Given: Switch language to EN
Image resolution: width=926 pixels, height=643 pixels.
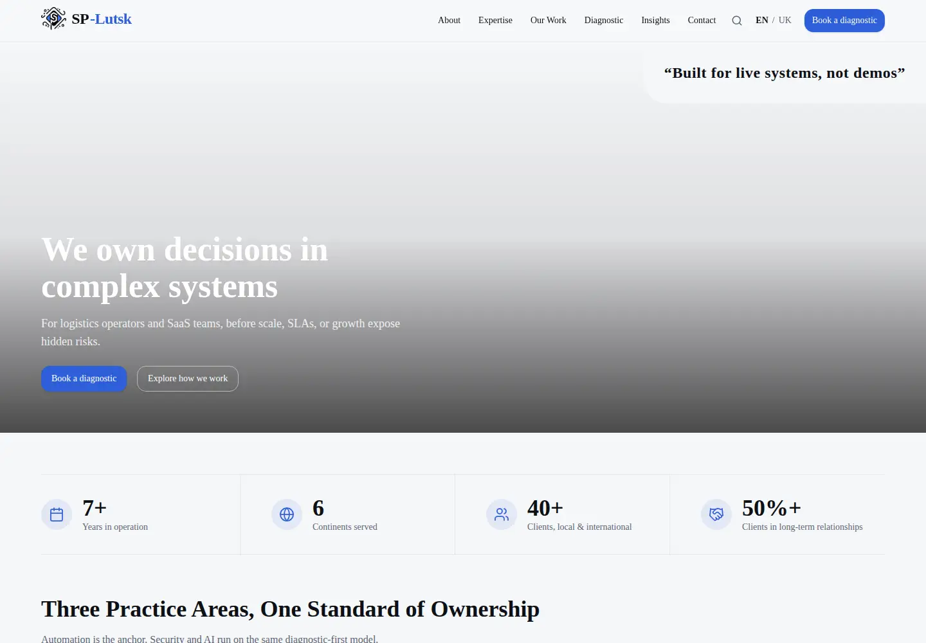Looking at the screenshot, I should point(762,21).
